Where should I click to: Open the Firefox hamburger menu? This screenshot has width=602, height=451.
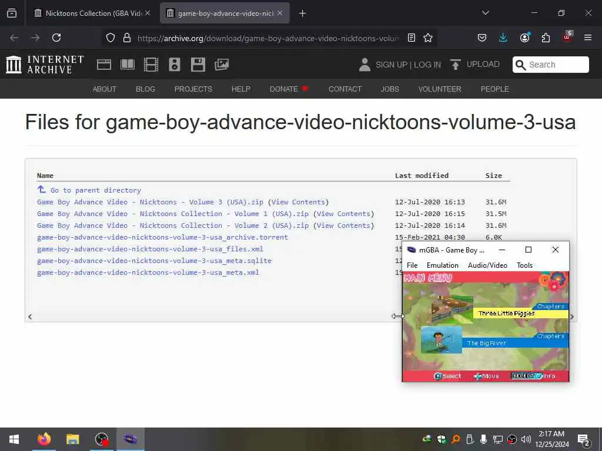click(x=588, y=38)
